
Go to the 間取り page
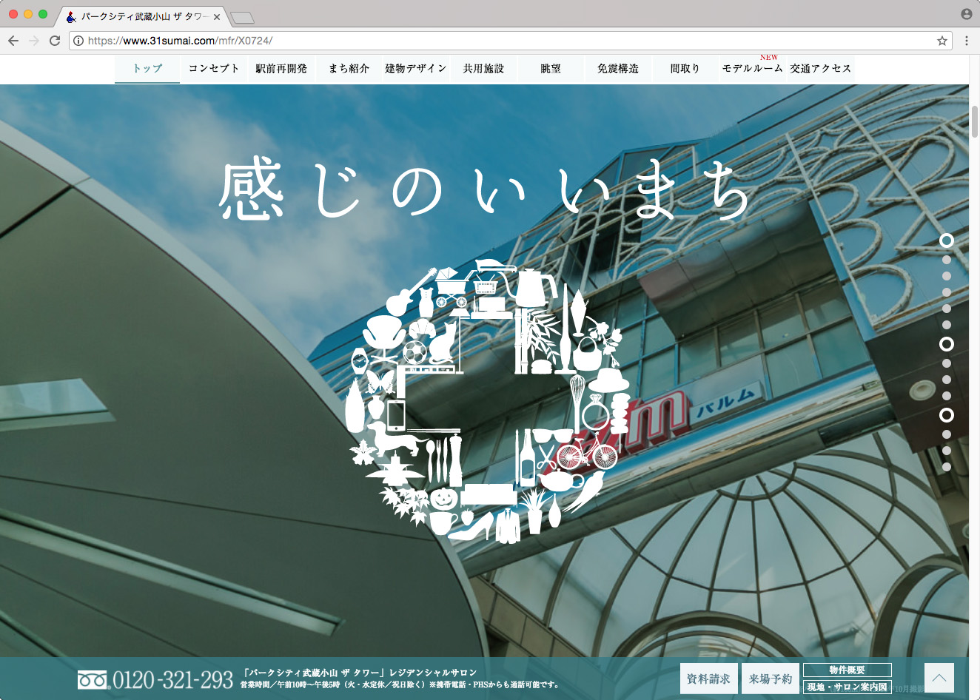pyautogui.click(x=685, y=69)
